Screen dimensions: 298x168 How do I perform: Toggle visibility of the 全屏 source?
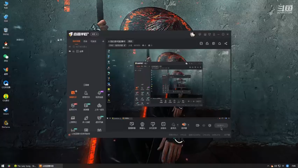pos(70,51)
